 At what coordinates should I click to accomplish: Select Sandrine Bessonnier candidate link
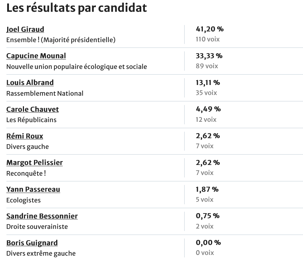point(42,216)
